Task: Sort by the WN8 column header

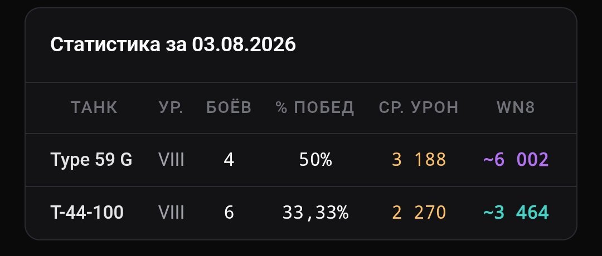Action: [x=516, y=108]
